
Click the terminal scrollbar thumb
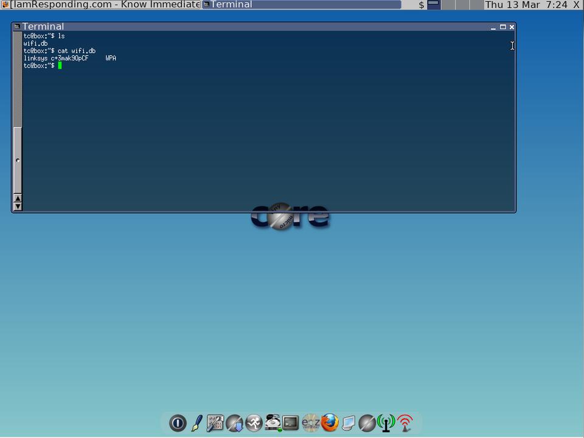click(18, 160)
